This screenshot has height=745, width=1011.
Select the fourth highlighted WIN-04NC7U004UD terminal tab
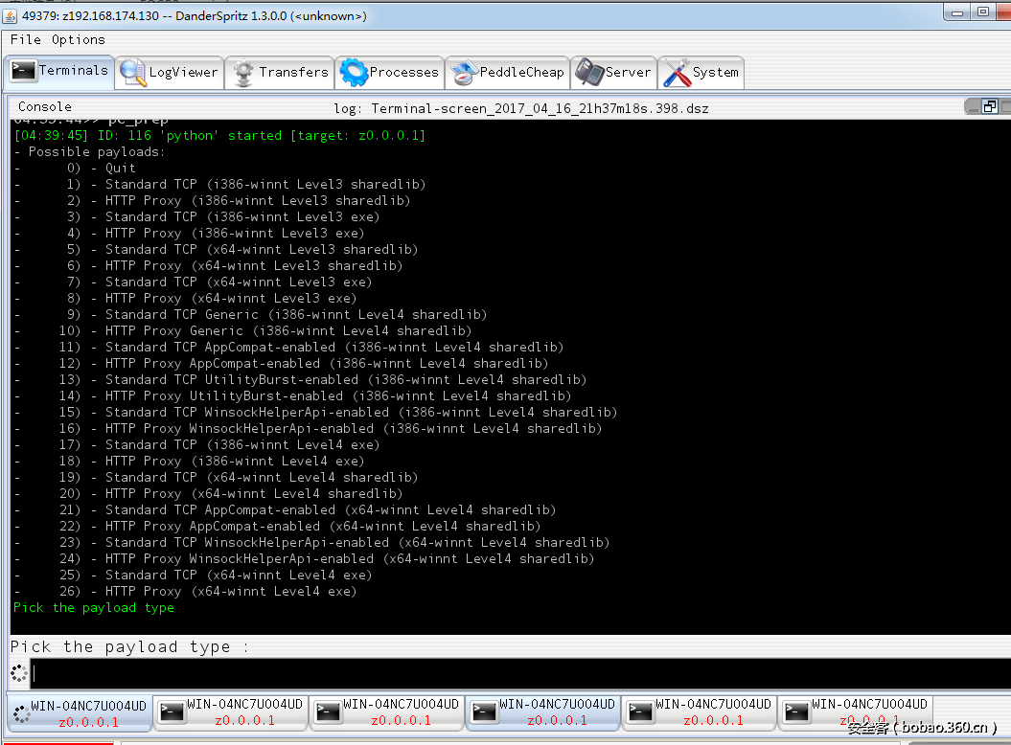click(543, 712)
